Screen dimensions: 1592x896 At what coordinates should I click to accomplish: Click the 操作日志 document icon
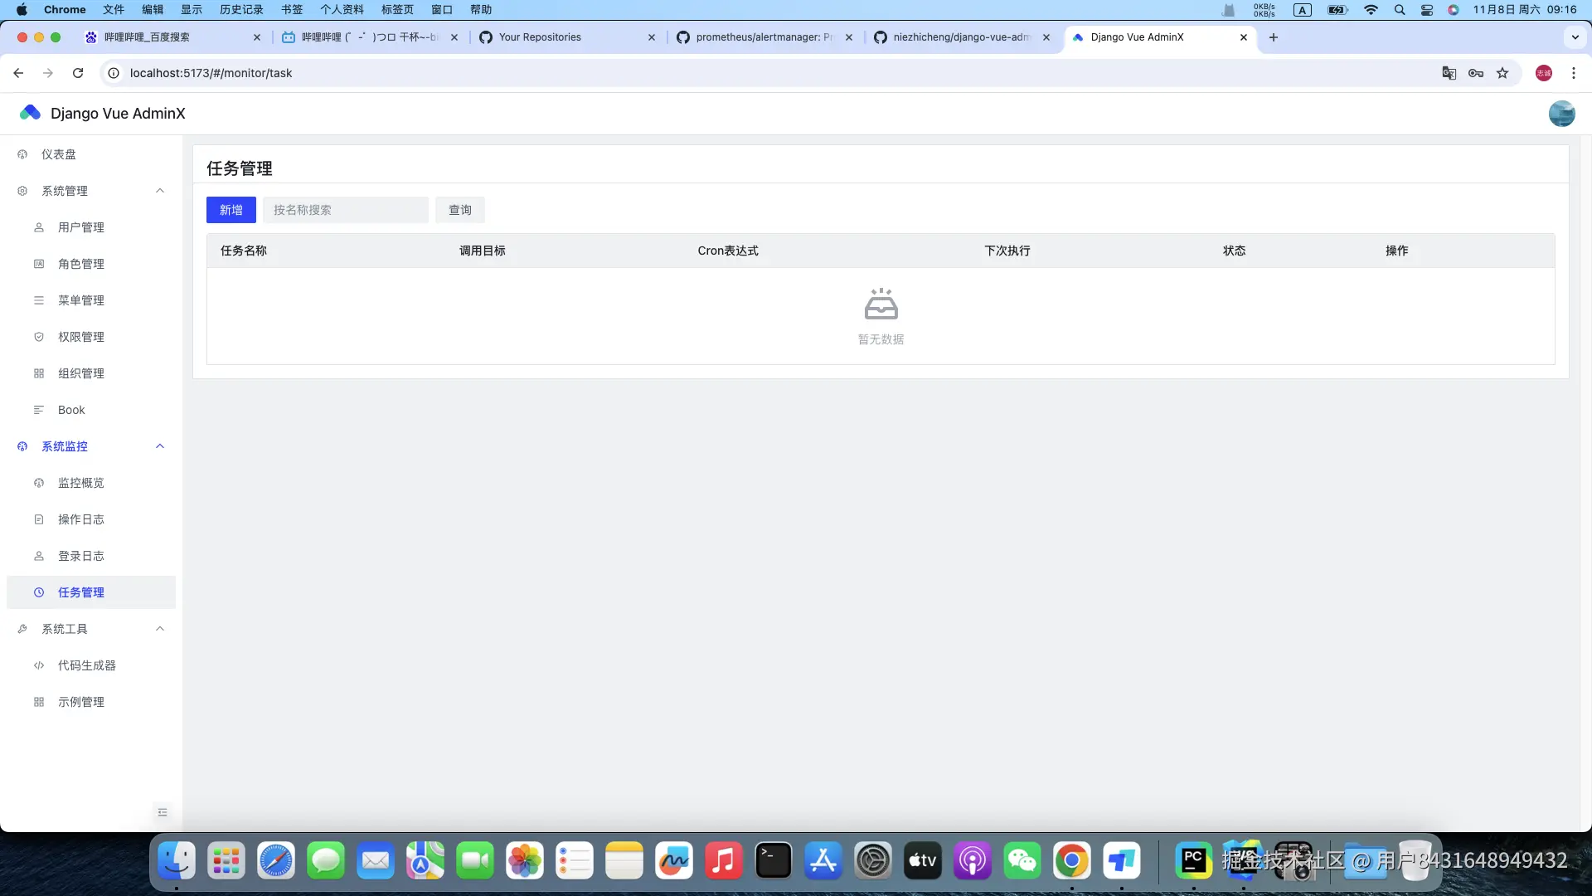coord(39,519)
